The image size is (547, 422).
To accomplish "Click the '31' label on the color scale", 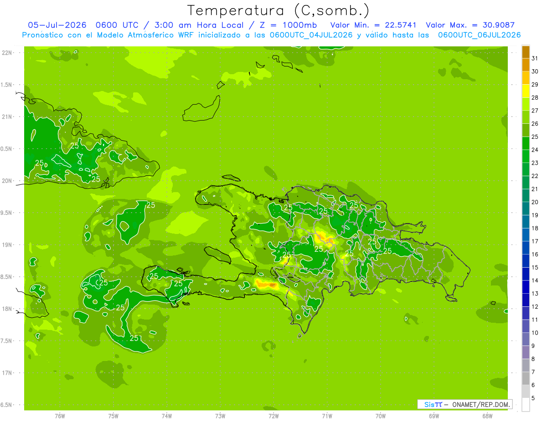I will 535,58.
